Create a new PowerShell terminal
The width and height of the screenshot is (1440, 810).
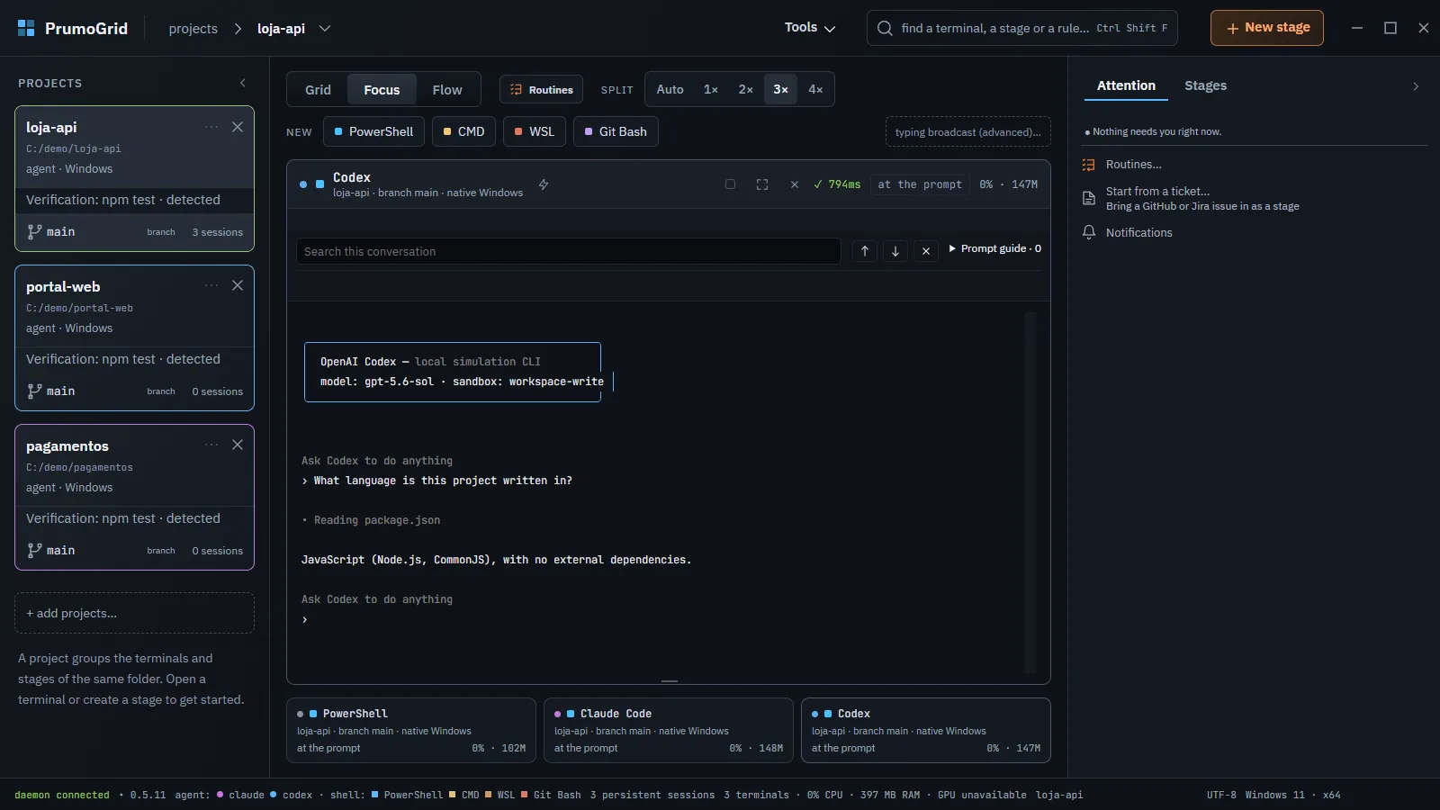pos(373,131)
